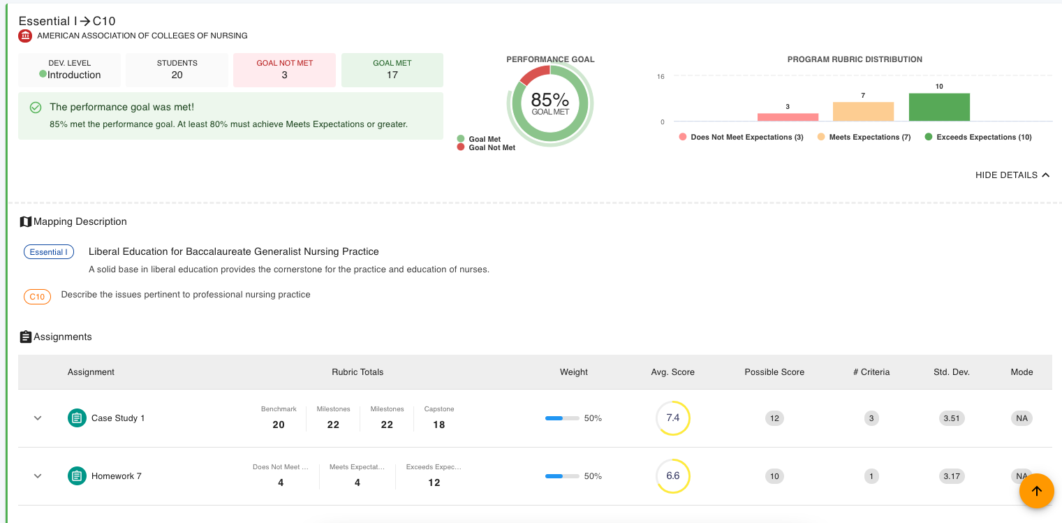This screenshot has height=523, width=1062.
Task: Toggle Exceeds Expectations (10) legend entry
Action: 978,137
